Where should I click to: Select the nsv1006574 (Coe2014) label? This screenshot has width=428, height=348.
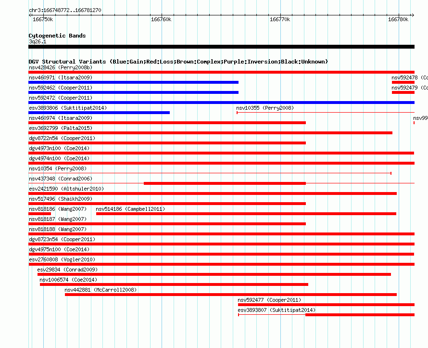68,280
